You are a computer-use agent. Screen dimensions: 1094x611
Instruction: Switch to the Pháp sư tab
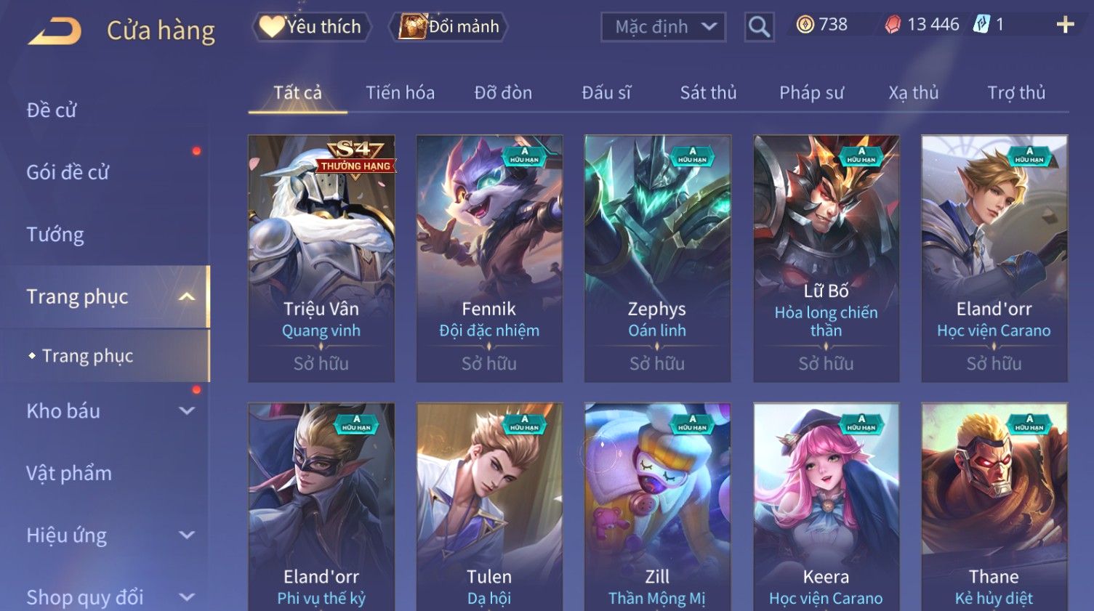pyautogui.click(x=811, y=92)
